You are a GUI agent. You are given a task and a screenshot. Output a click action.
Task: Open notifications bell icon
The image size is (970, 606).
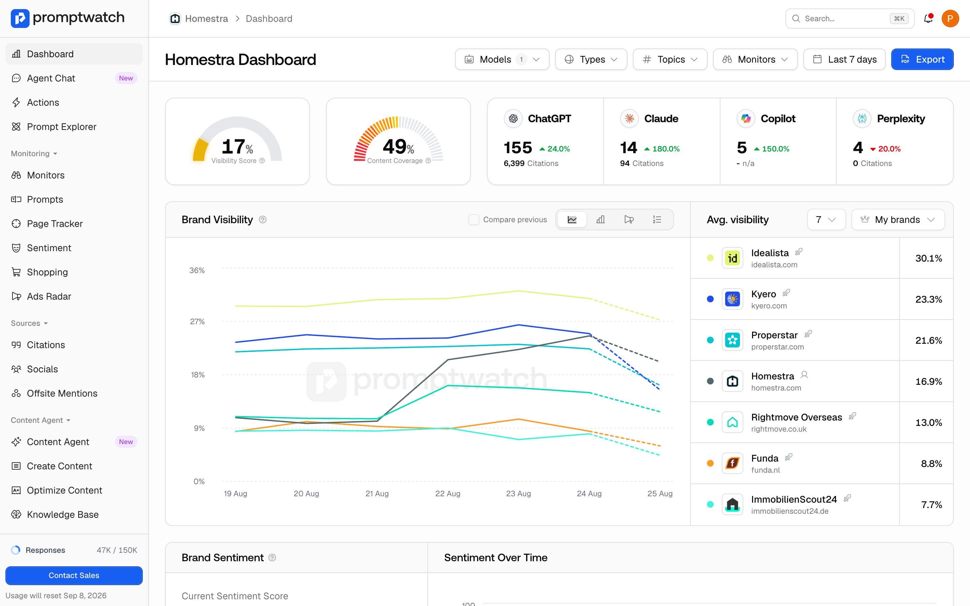pos(928,19)
